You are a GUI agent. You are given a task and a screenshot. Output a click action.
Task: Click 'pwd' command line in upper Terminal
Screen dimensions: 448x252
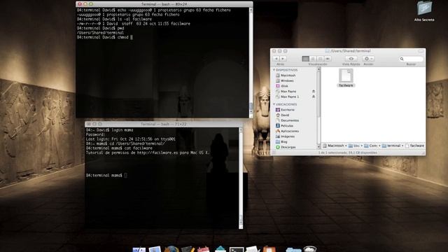coord(100,28)
